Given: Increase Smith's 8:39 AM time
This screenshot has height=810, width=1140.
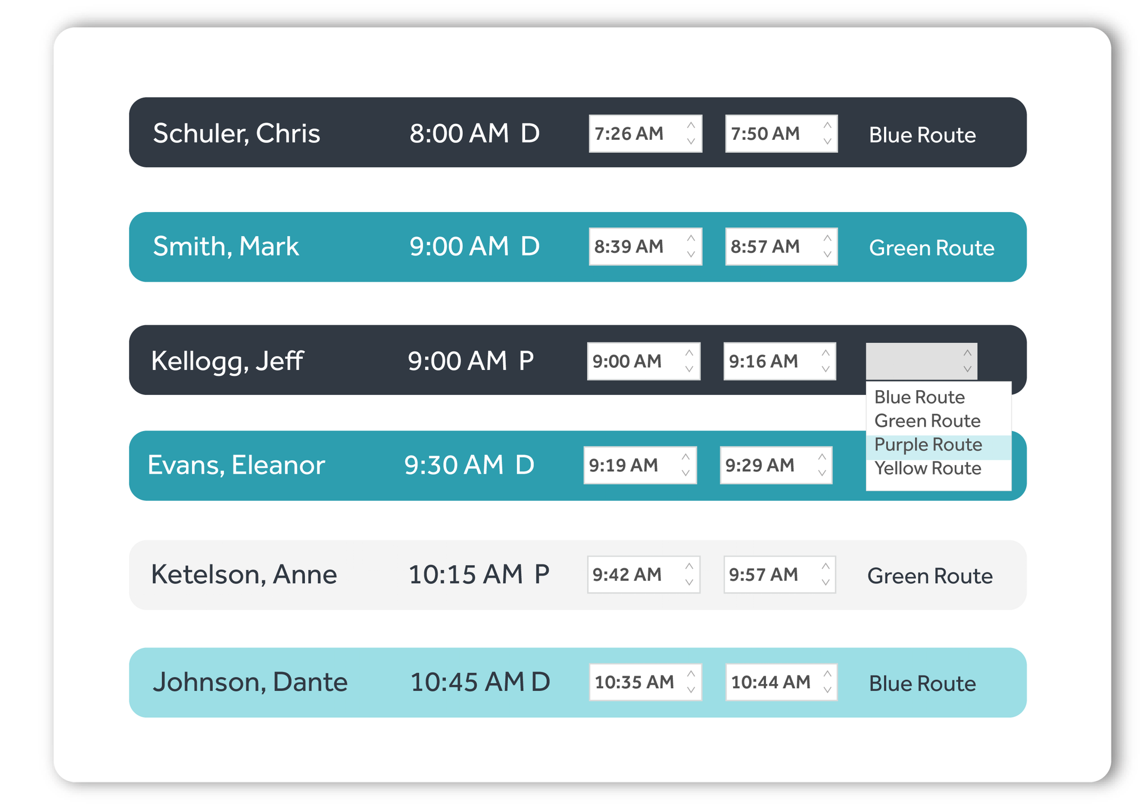Looking at the screenshot, I should pos(690,239).
